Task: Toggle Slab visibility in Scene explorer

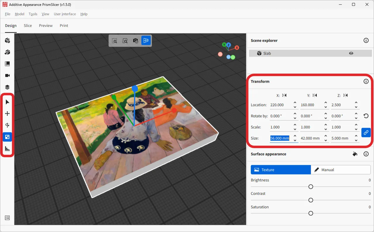Action: (x=351, y=53)
